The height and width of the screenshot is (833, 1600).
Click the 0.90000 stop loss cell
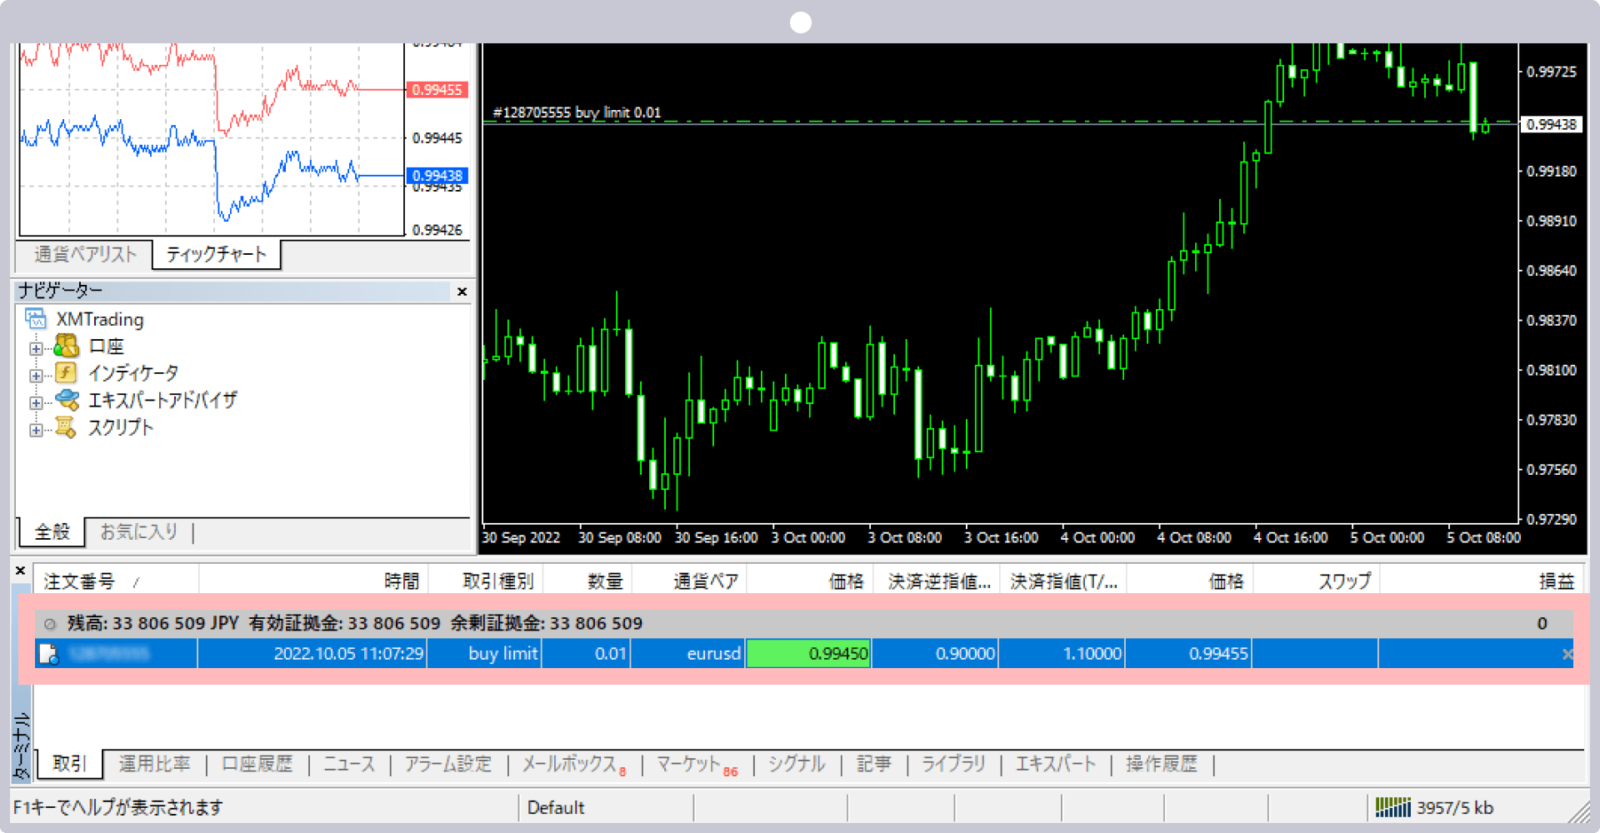(935, 654)
